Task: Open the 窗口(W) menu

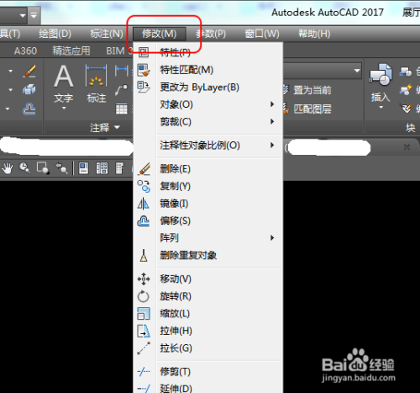Action: click(x=262, y=34)
